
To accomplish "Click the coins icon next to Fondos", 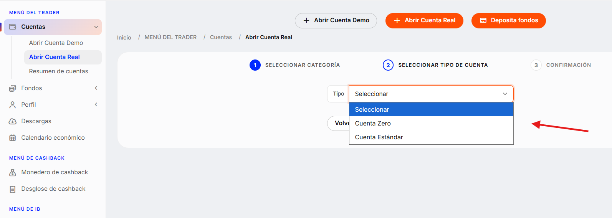I will pyautogui.click(x=13, y=88).
